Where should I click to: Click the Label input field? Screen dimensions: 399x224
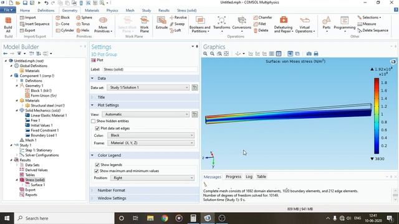point(150,69)
